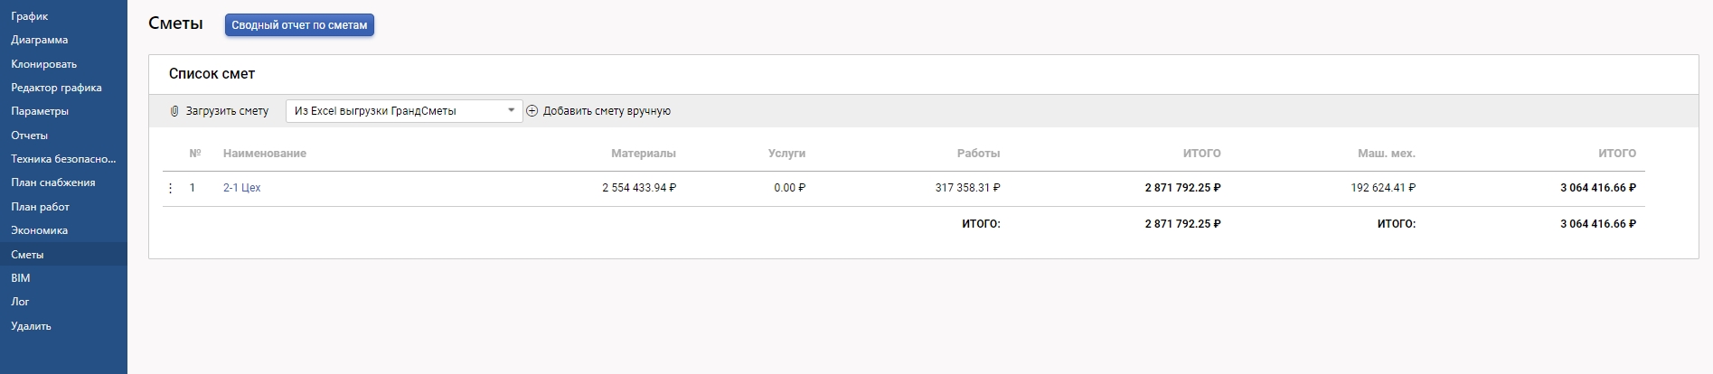Open the three-dot menu for row 1
1713x374 pixels.
click(170, 188)
